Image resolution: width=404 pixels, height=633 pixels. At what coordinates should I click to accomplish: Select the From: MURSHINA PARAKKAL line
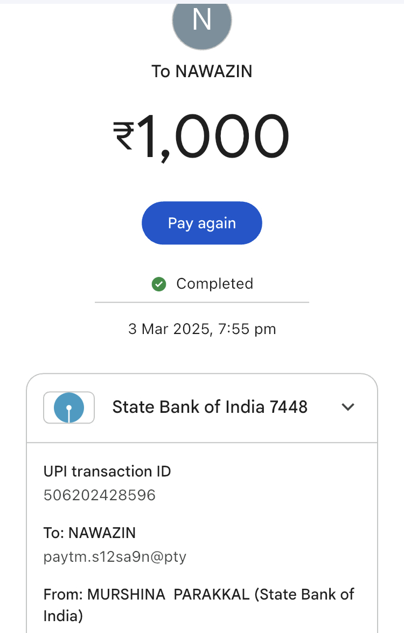pos(147,595)
